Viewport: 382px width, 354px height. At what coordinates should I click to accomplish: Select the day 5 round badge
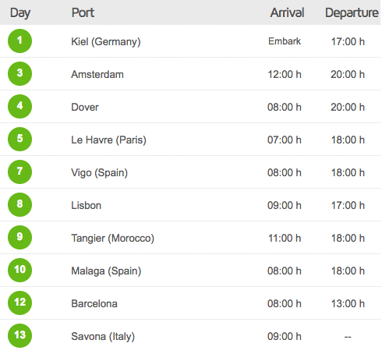coord(19,140)
